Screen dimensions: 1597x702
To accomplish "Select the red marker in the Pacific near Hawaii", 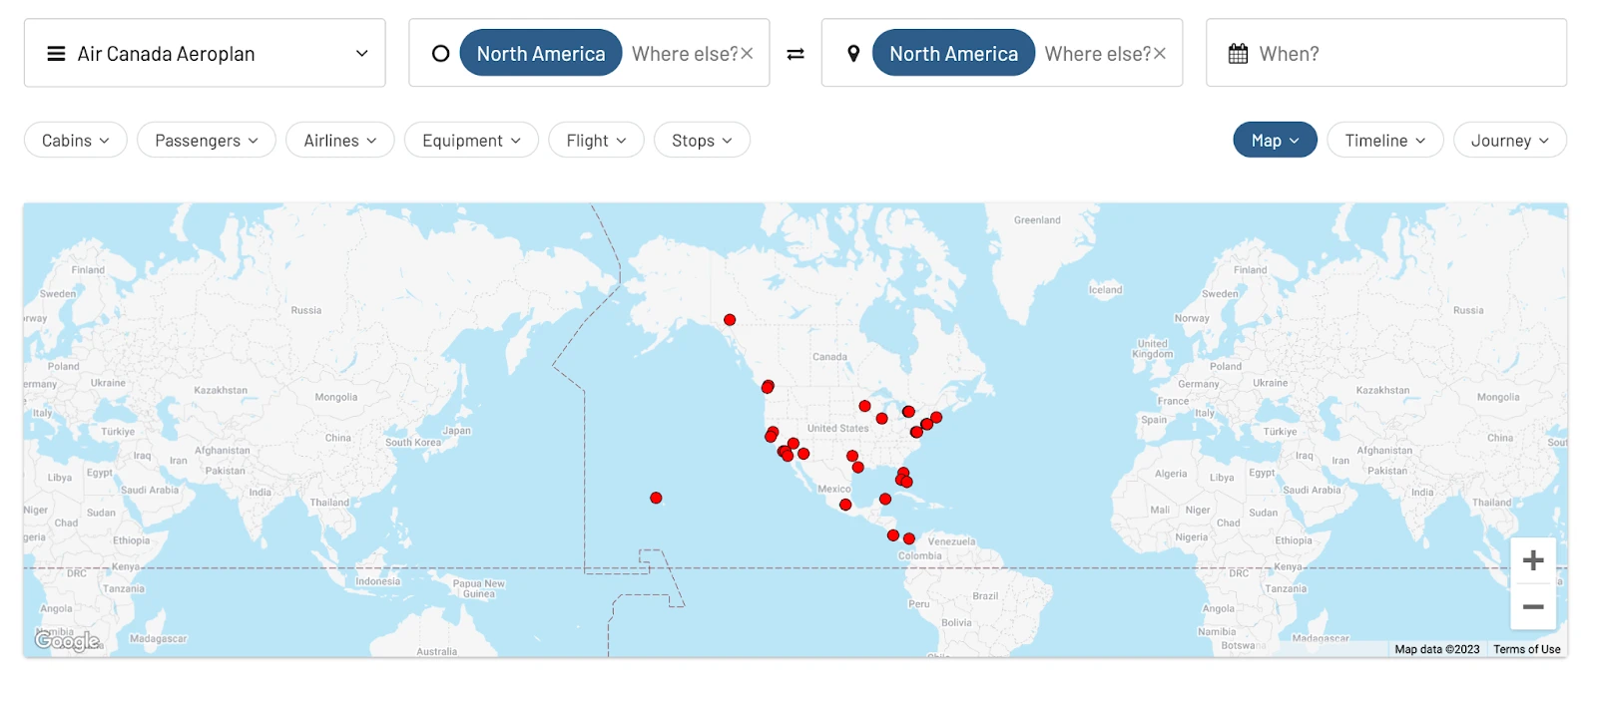I will pyautogui.click(x=656, y=498).
